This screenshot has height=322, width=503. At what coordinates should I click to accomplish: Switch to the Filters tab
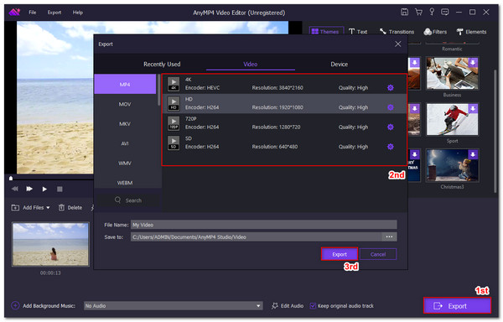(x=435, y=31)
